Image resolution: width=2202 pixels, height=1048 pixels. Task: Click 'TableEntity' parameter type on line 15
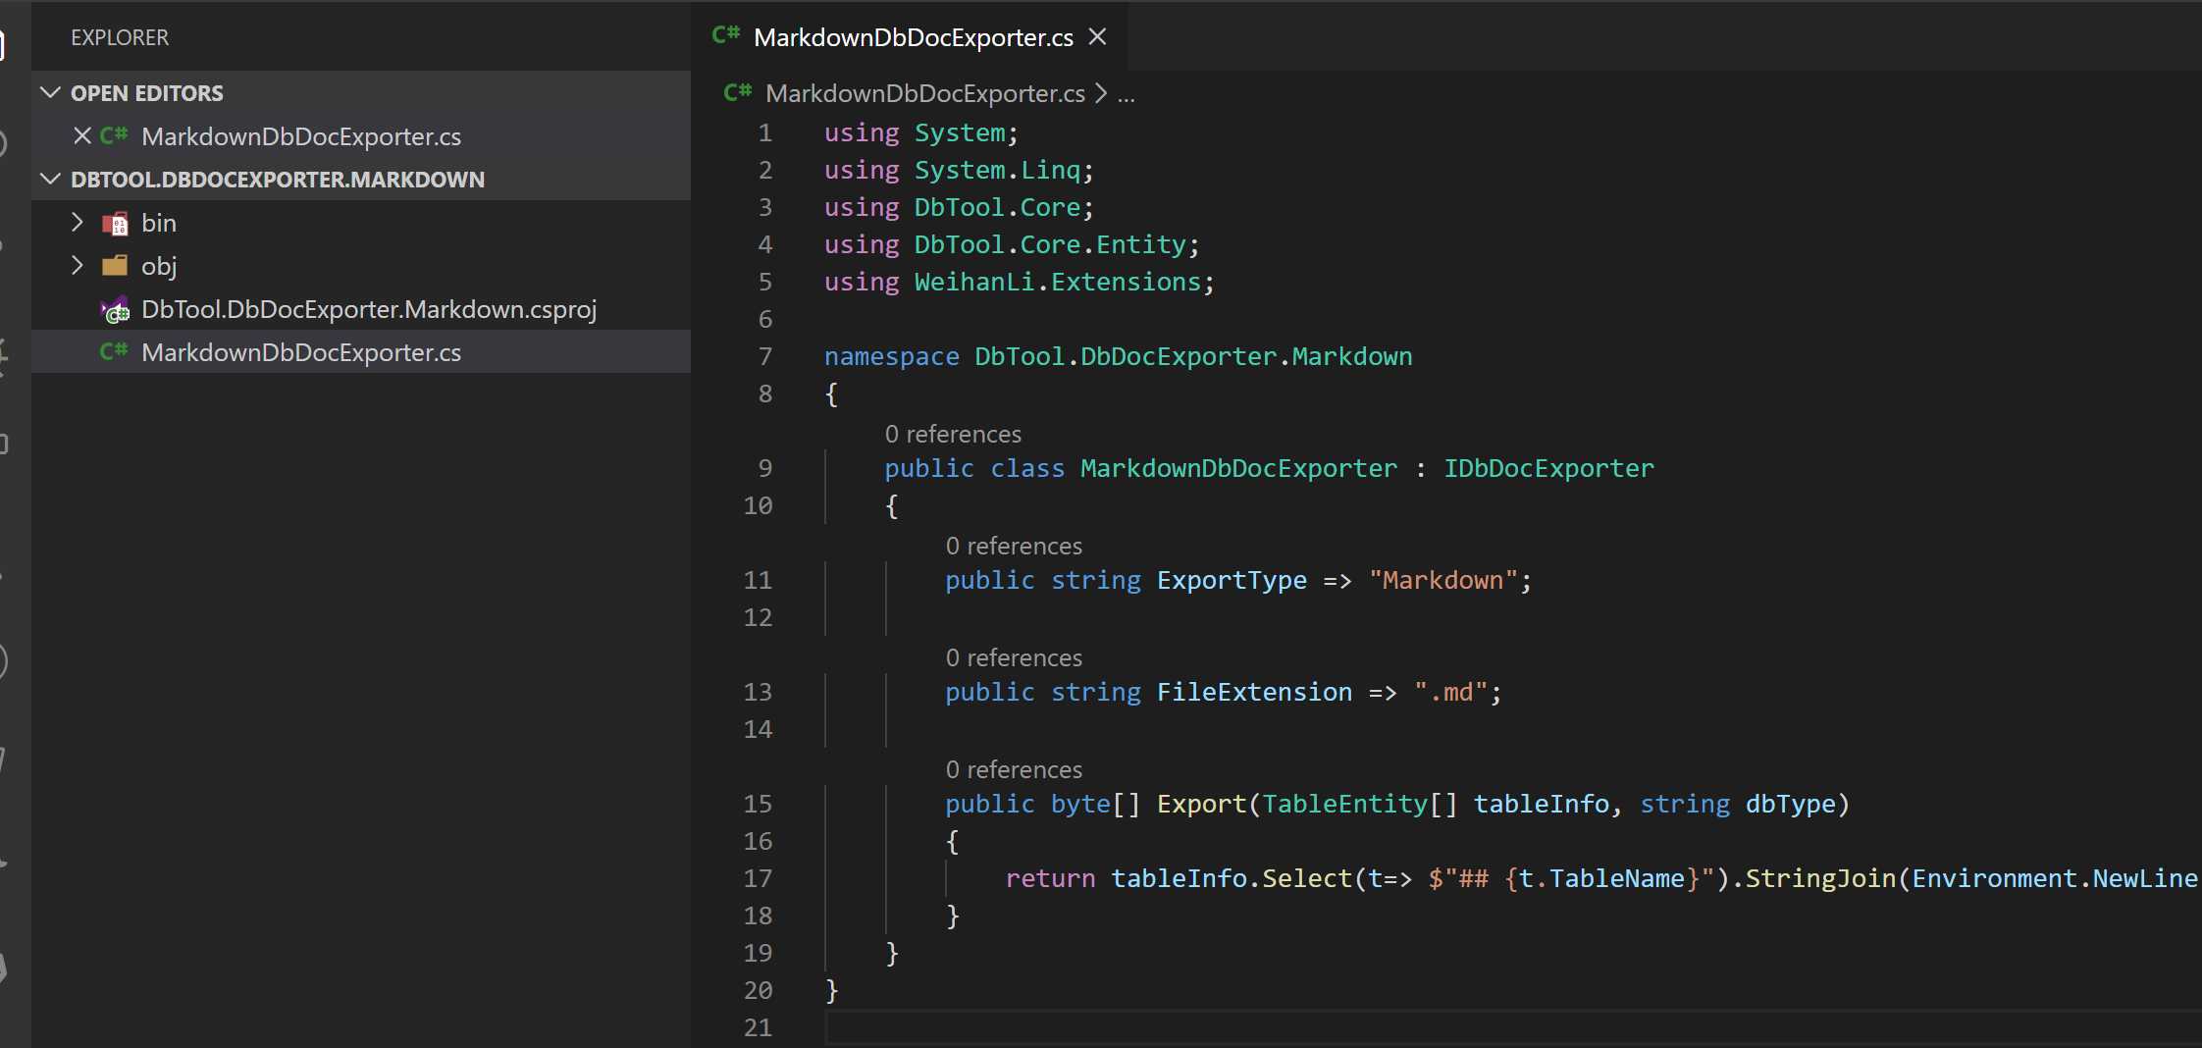[x=1344, y=804]
